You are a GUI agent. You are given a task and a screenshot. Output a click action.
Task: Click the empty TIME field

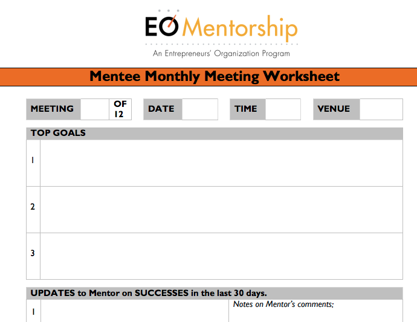pos(283,109)
